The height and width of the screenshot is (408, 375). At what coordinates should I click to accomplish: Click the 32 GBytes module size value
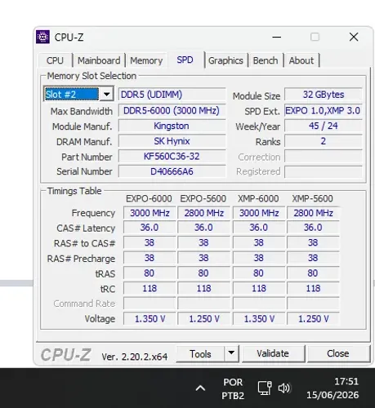coord(324,95)
